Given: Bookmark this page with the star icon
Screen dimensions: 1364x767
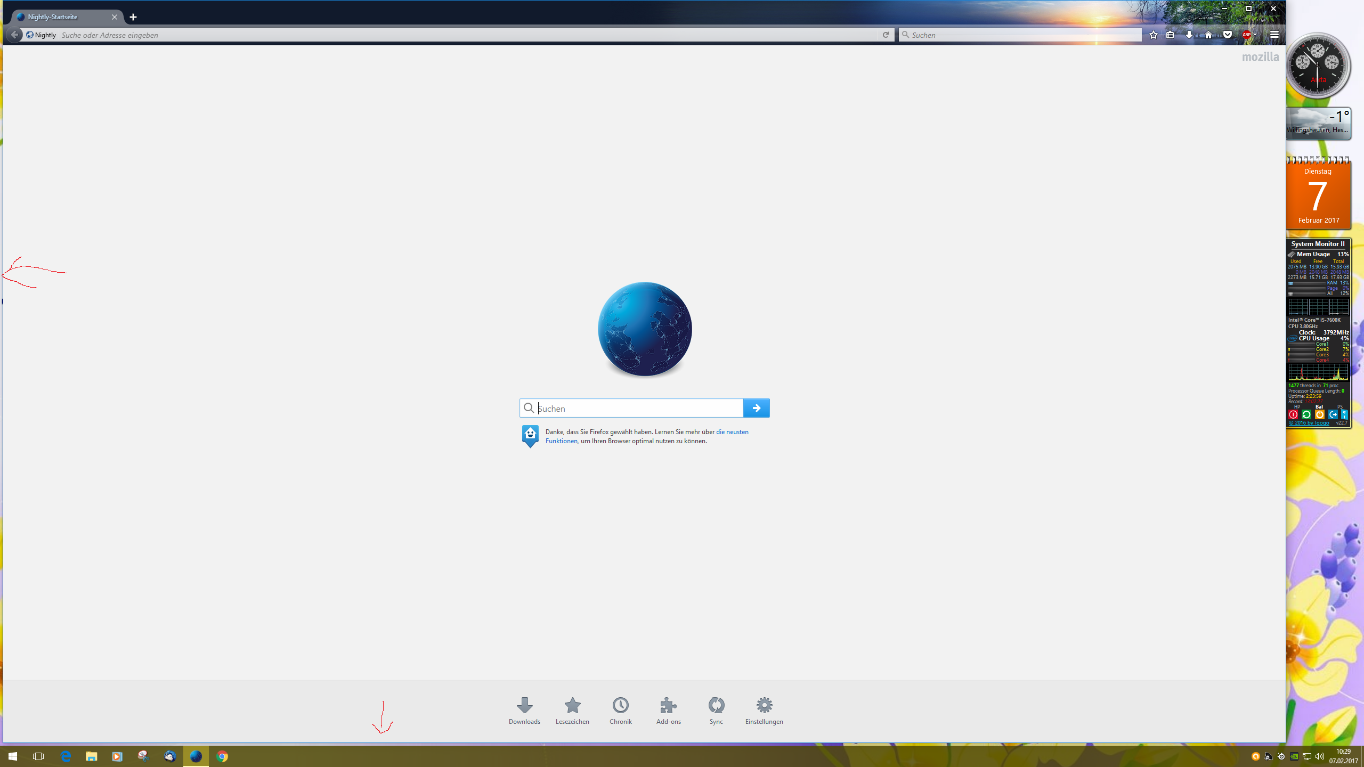Looking at the screenshot, I should (x=1154, y=35).
